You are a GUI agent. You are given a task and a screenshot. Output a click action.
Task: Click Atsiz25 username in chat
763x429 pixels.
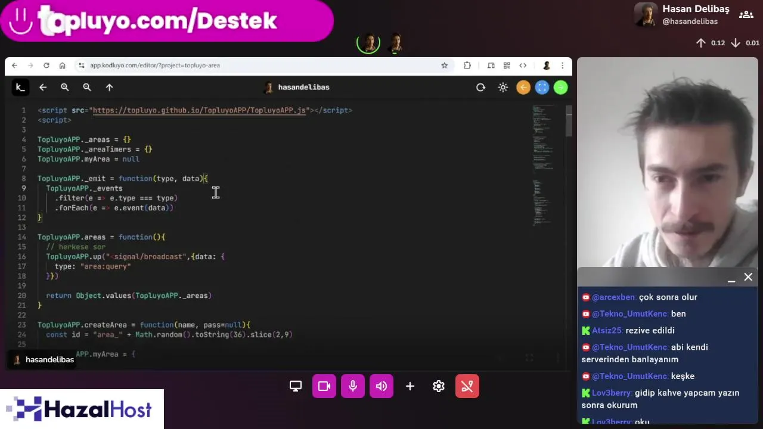coord(607,331)
